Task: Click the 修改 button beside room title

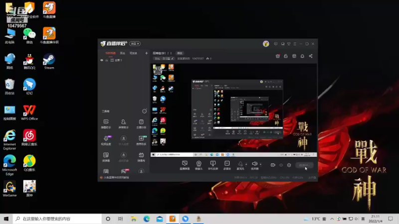Action: point(180,53)
